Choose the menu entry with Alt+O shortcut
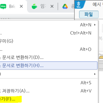The image size is (103, 103). tap(49, 49)
